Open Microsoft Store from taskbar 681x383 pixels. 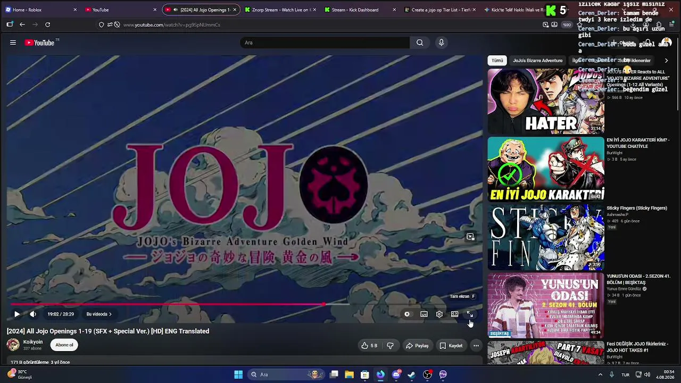tap(365, 374)
